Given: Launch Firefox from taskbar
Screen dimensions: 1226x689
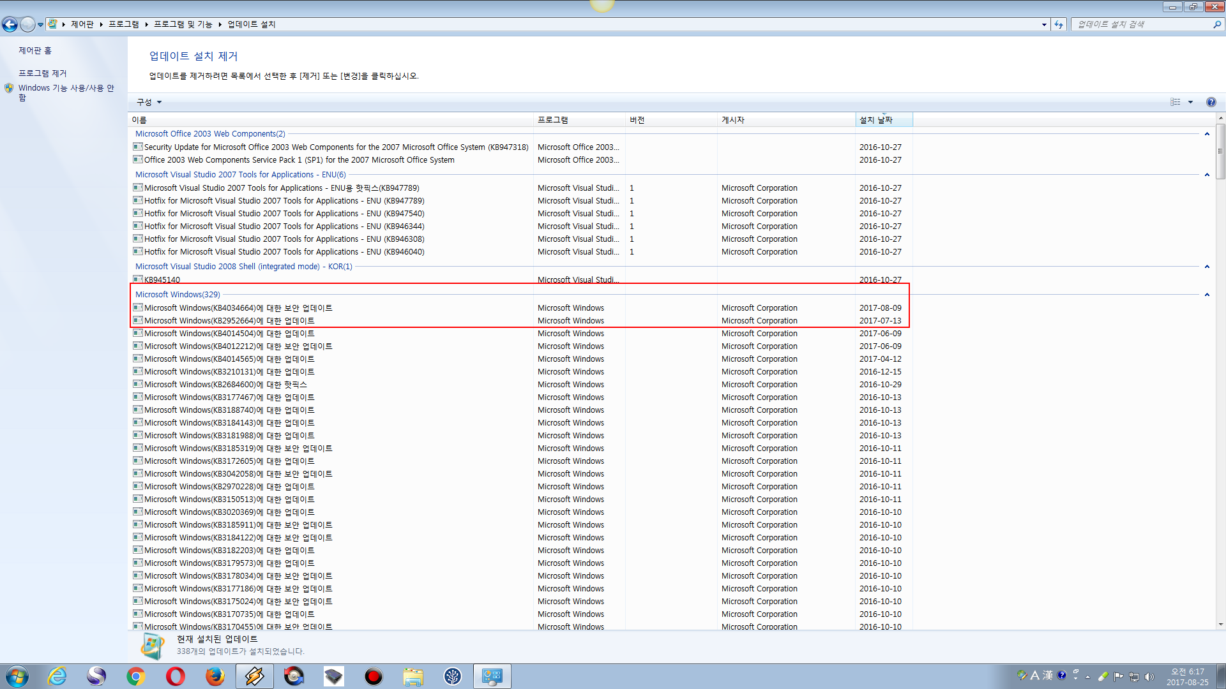Looking at the screenshot, I should (215, 676).
